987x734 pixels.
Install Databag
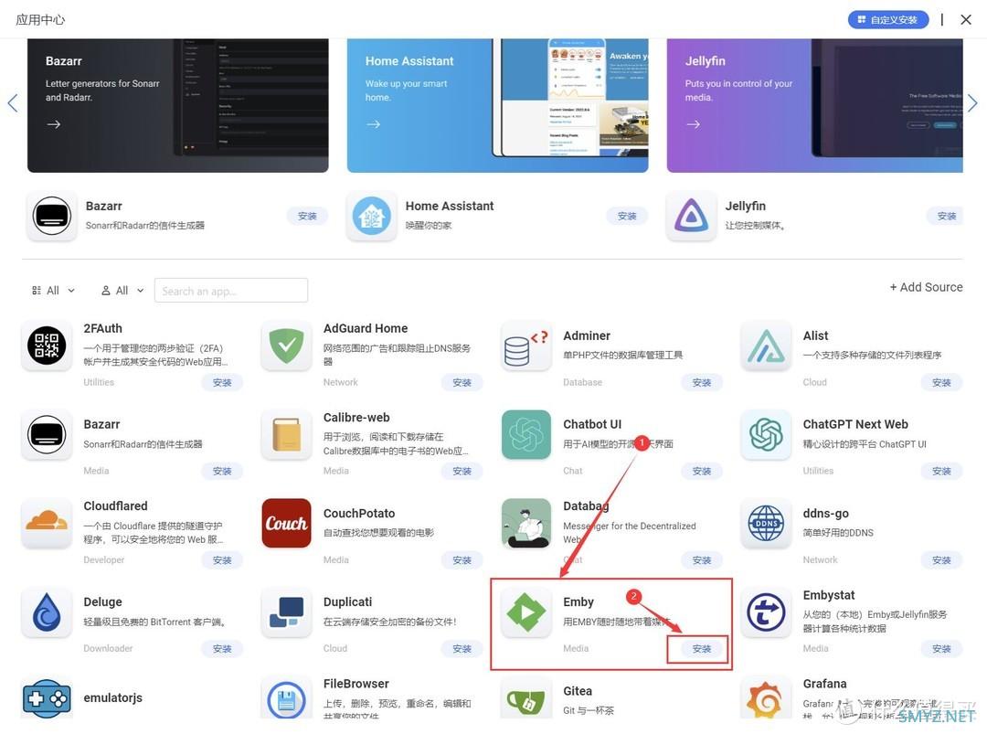(701, 559)
